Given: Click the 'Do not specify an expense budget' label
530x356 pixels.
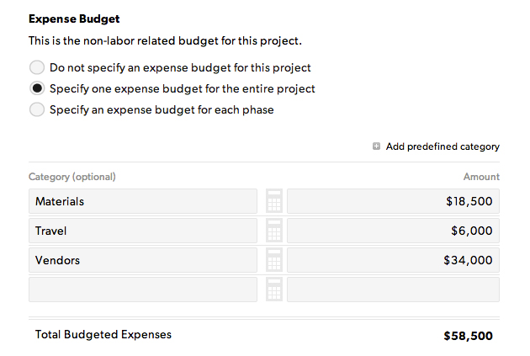Looking at the screenshot, I should tap(180, 67).
